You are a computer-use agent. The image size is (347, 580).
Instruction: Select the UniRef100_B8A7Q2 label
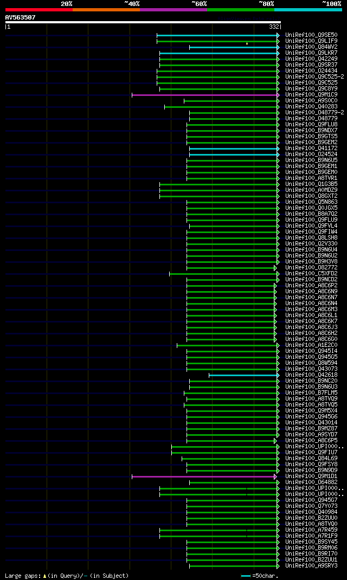click(311, 214)
